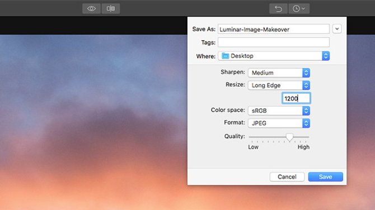Click the undo arrow icon
The height and width of the screenshot is (210, 375).
[278, 9]
